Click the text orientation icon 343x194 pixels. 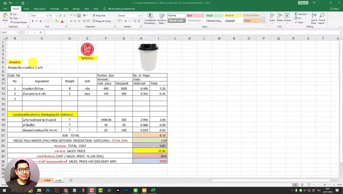tap(85, 16)
